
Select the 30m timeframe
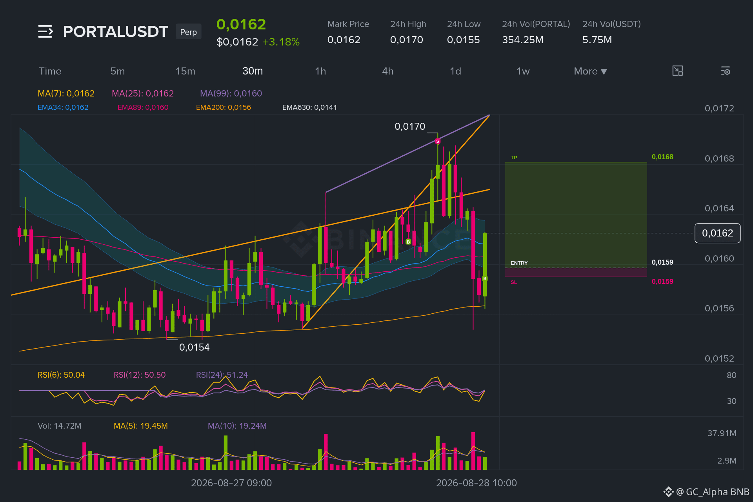[x=253, y=71]
